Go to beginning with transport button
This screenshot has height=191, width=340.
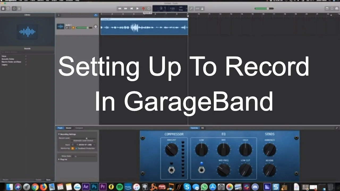coord(131,8)
